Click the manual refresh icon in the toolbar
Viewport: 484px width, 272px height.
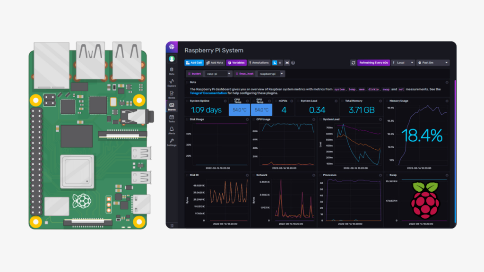tap(354, 62)
